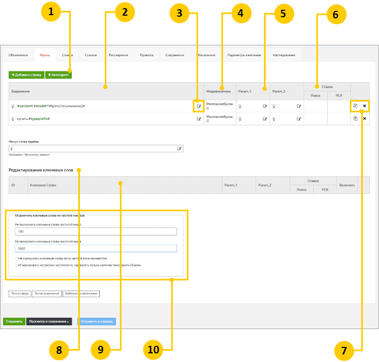The image size is (379, 362).
Task: Click the upper frequency limit field showing 5000
Action: [x=96, y=249]
